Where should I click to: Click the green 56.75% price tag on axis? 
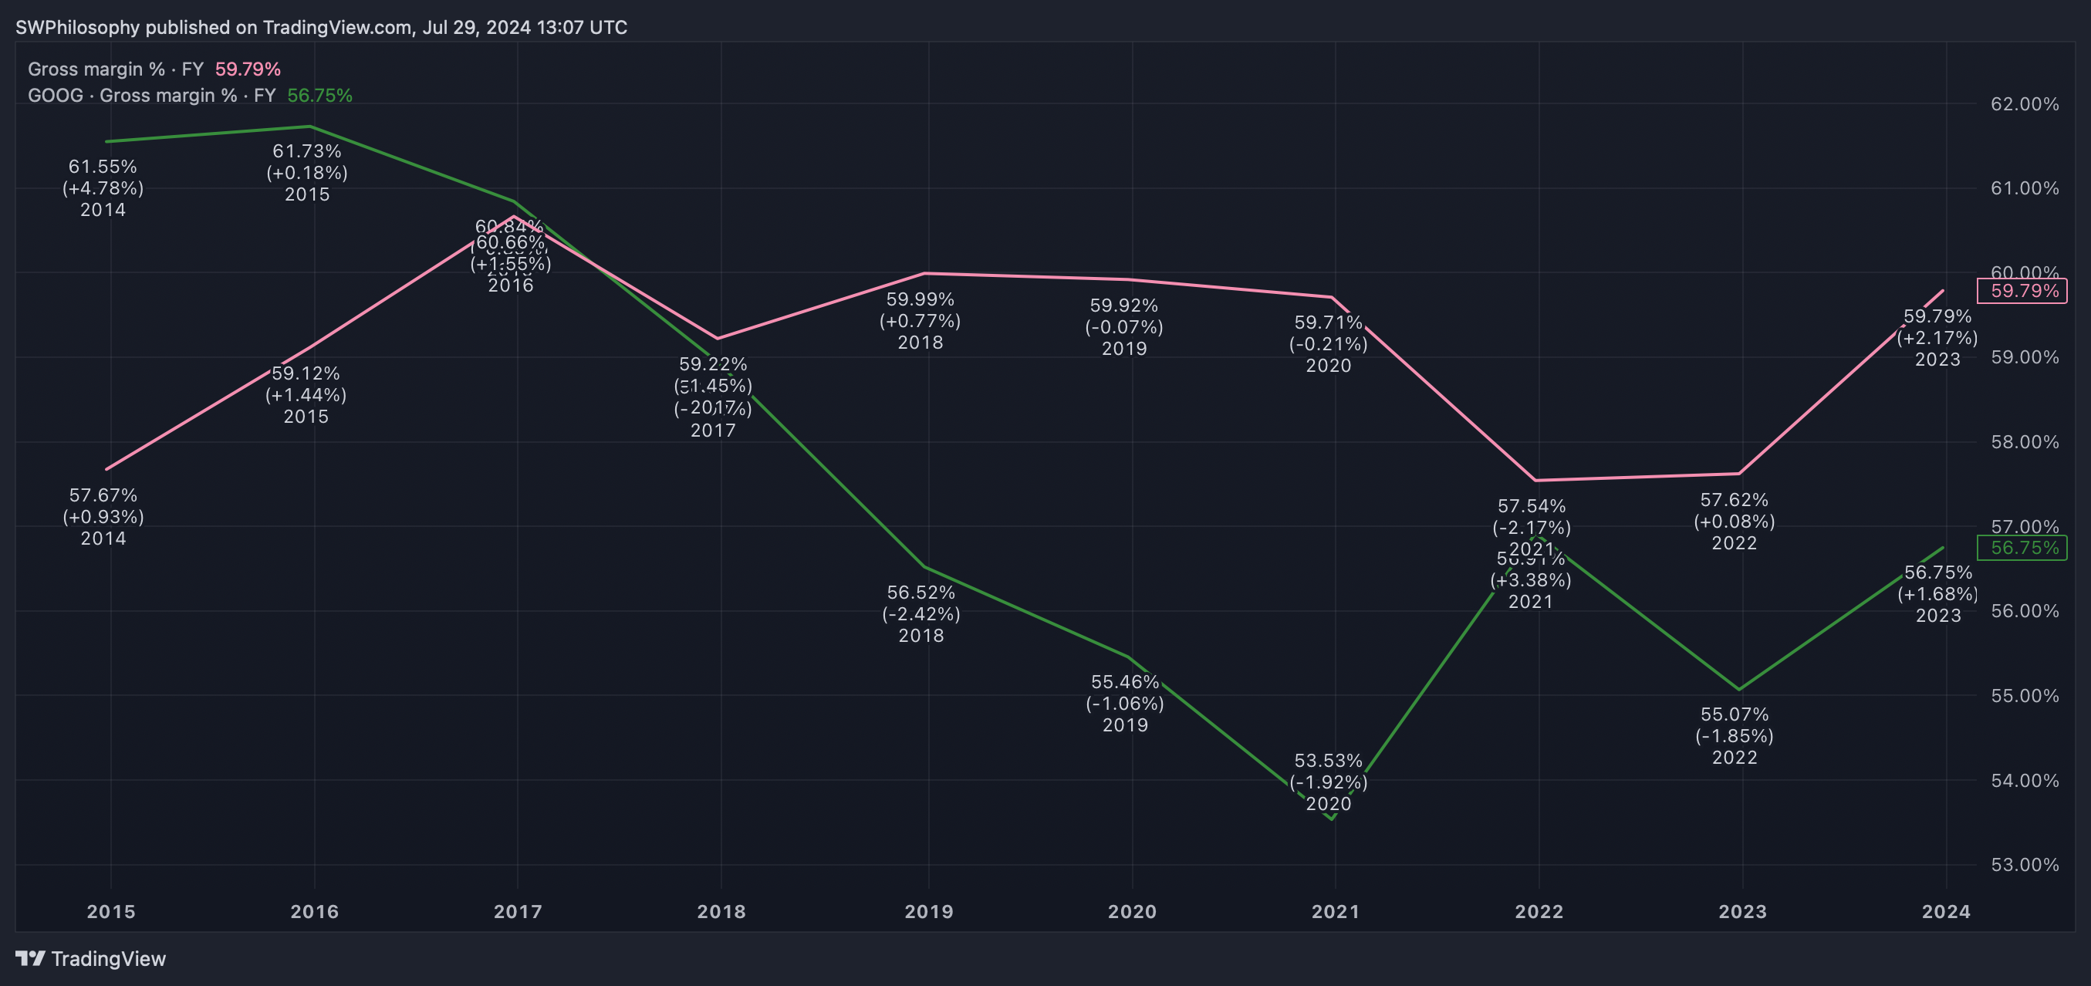2022,548
